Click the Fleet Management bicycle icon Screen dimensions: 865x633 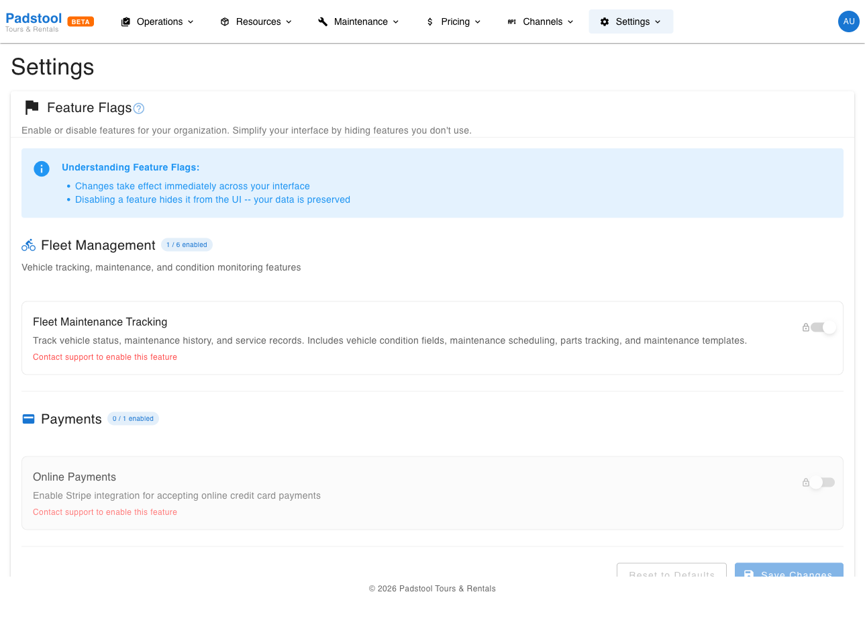pos(28,245)
